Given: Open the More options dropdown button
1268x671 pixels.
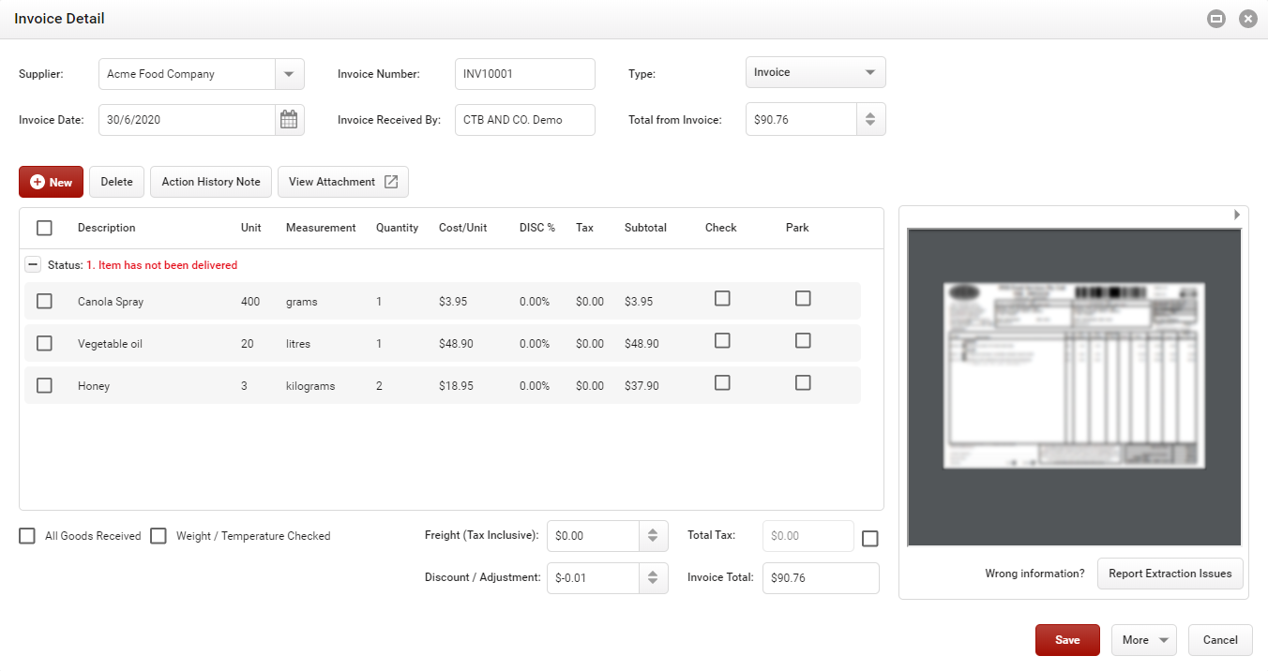Looking at the screenshot, I should point(1144,640).
